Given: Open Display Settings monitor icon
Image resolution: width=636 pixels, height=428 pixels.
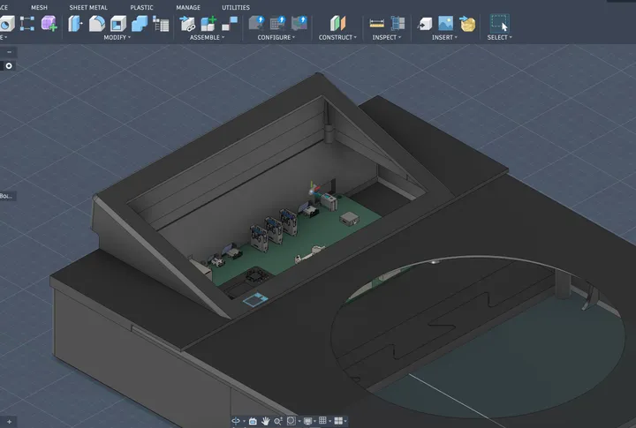Looking at the screenshot, I should pos(308,421).
